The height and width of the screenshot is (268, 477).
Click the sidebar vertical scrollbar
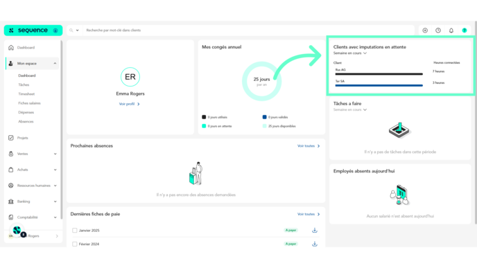point(61,129)
